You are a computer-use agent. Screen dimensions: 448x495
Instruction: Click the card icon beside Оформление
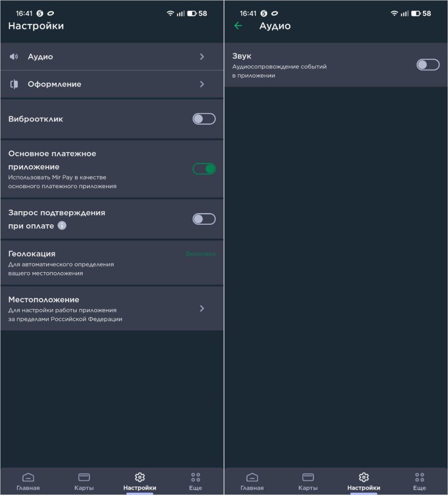click(x=14, y=84)
